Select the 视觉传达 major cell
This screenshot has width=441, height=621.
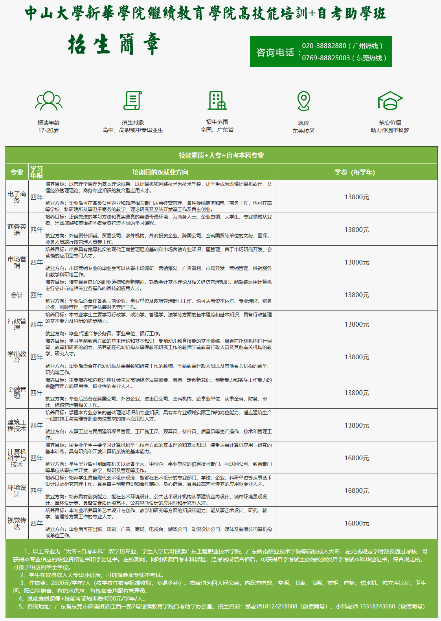(17, 523)
